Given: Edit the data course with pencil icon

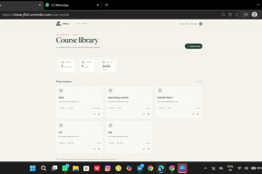Looking at the screenshot, I should click(94, 114).
